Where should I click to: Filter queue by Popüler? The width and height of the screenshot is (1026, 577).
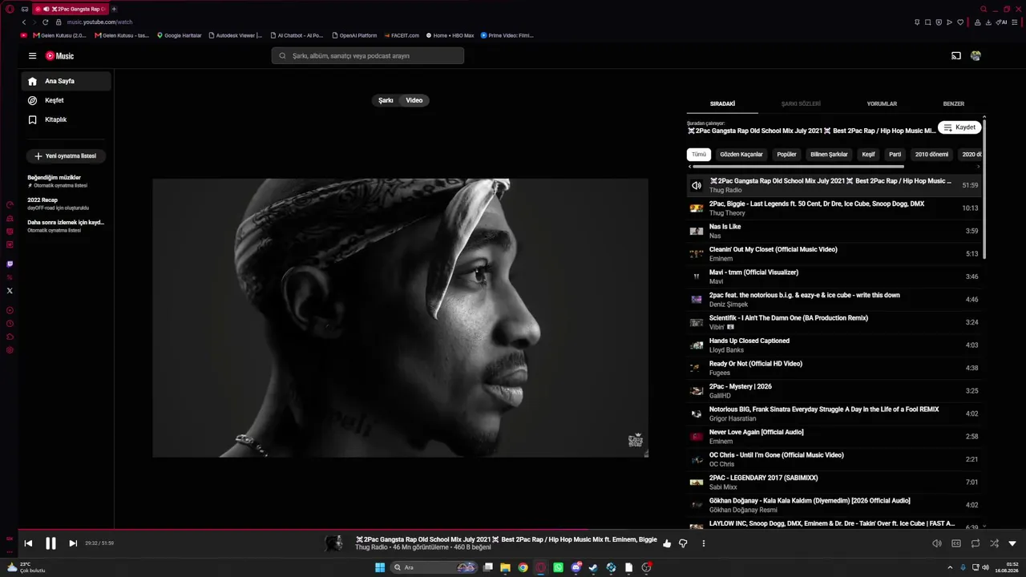tap(787, 155)
